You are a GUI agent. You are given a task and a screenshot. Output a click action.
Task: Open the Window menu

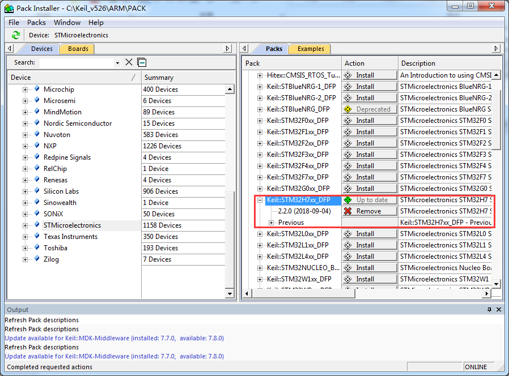click(67, 23)
